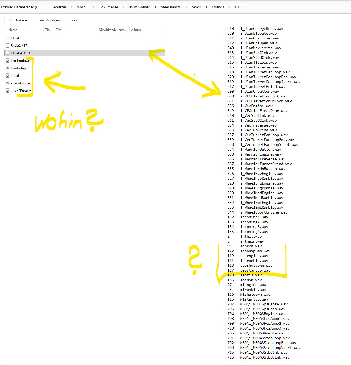Sort by the Album column header

136,30
